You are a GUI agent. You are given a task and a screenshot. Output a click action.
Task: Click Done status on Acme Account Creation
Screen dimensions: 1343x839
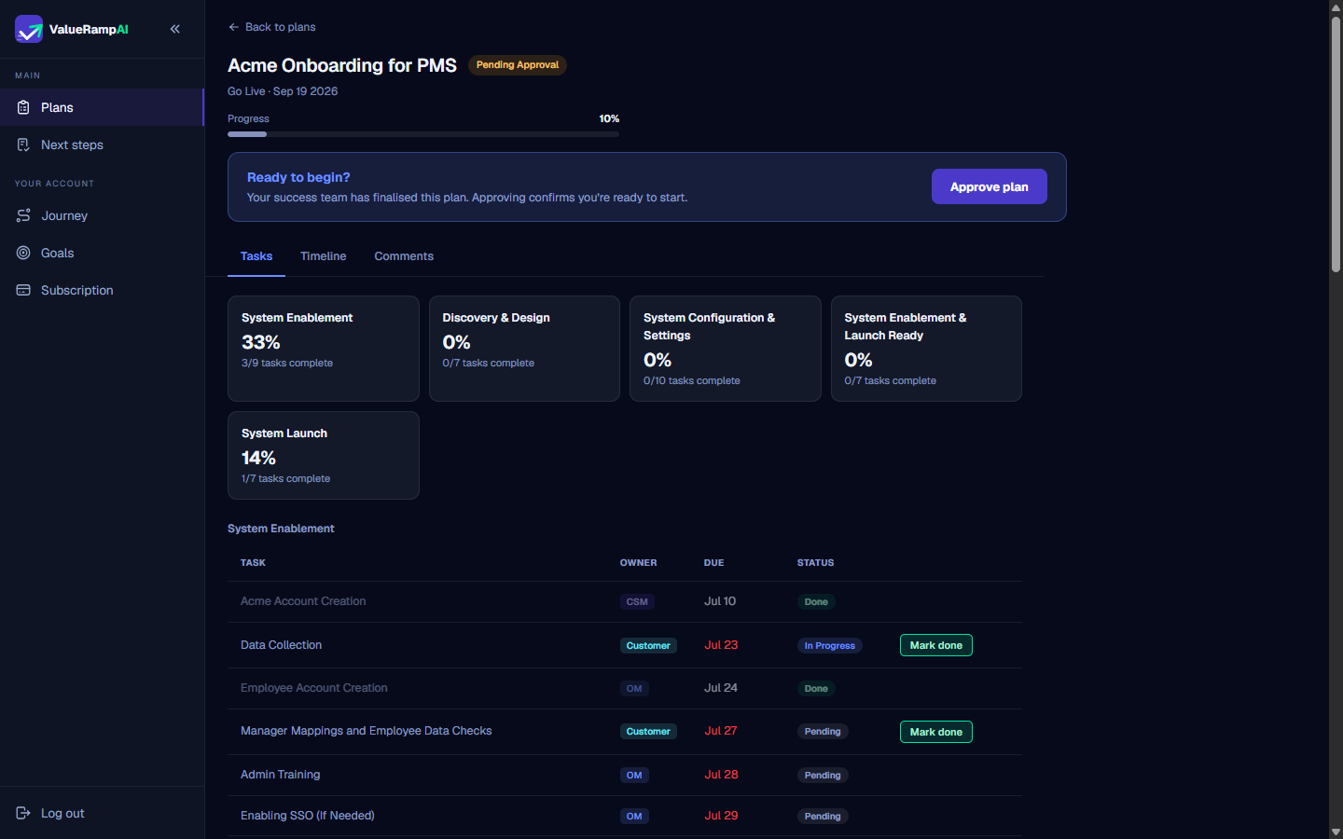[816, 602]
